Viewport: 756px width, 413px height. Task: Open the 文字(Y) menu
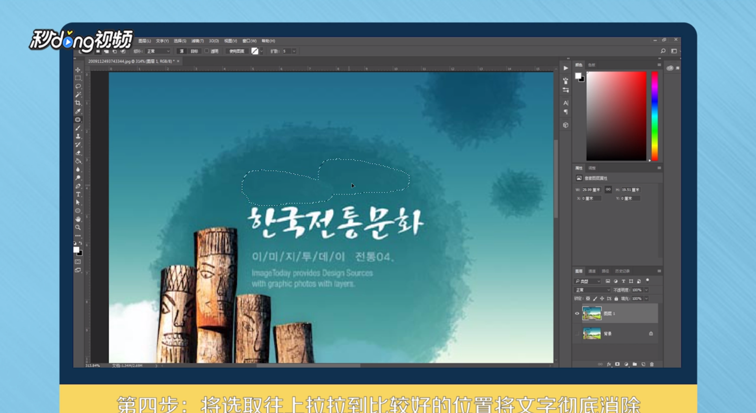(162, 41)
